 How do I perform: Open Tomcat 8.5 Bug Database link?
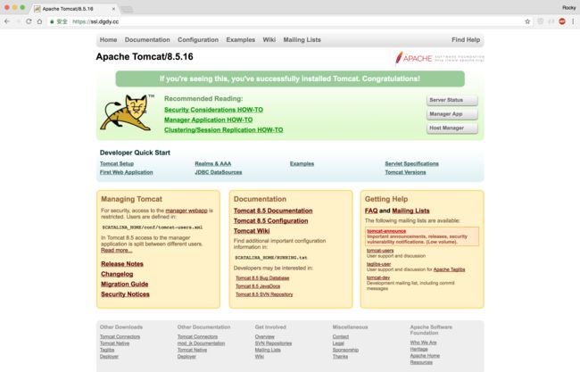pos(262,278)
